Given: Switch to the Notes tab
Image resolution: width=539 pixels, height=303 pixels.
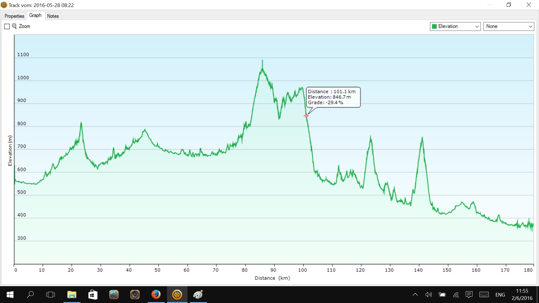Looking at the screenshot, I should pos(53,16).
